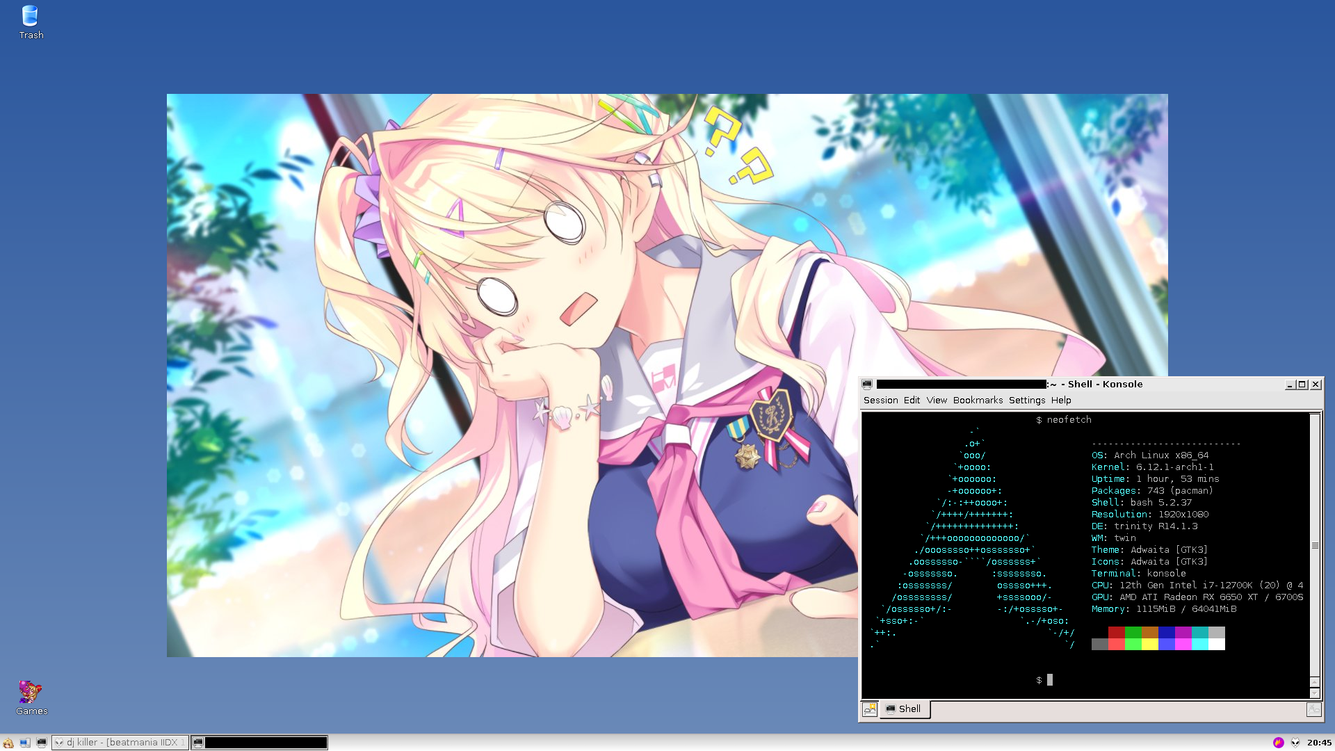1335x751 pixels.
Task: Open the Bookmarks menu
Action: click(978, 401)
